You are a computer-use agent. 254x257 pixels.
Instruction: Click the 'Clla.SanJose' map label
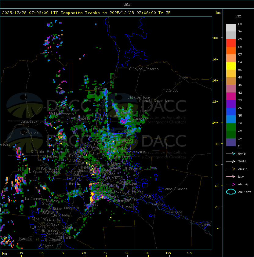(139, 97)
